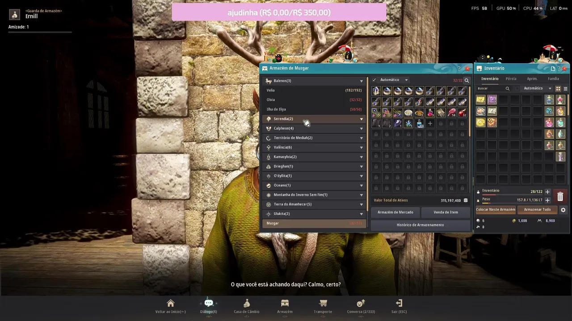Select Velia (182/192) warehouse row
Screen dimensions: 572x321
[x=314, y=91]
